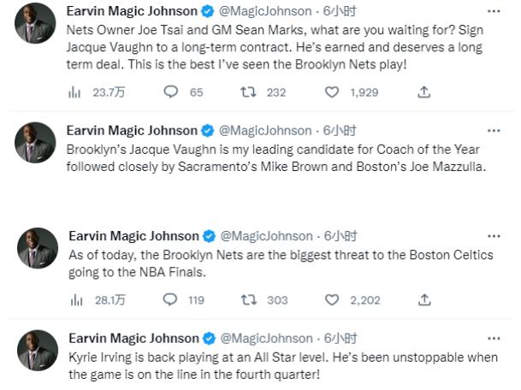Click @MagicJohnson handle on Kyrie Irving tweet
521x390 pixels.
pyautogui.click(x=267, y=339)
